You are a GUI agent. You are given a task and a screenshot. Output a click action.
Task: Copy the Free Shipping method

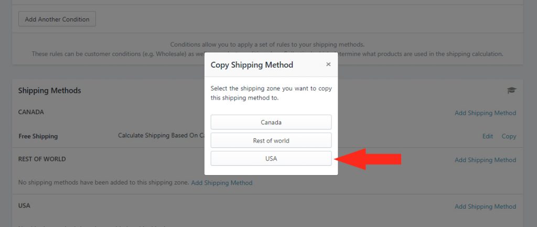point(509,136)
